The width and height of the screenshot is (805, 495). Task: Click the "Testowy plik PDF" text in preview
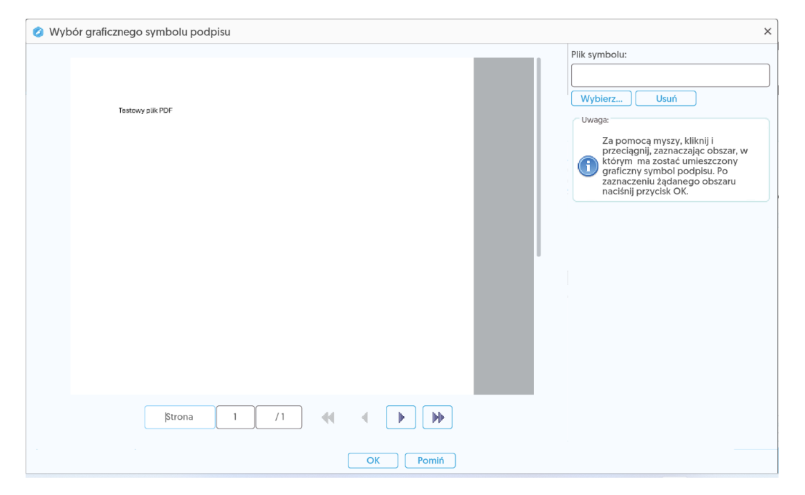145,111
